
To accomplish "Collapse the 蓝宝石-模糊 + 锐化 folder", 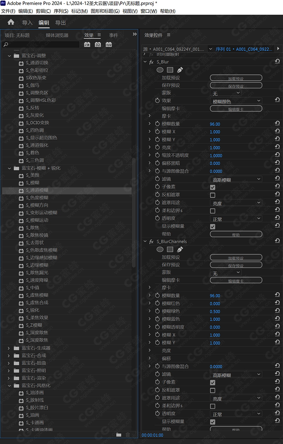I will [9, 168].
